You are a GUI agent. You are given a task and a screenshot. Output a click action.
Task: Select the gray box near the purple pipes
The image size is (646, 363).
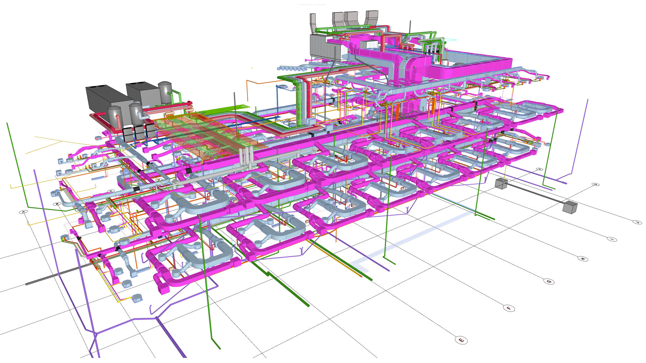pyautogui.click(x=501, y=183)
